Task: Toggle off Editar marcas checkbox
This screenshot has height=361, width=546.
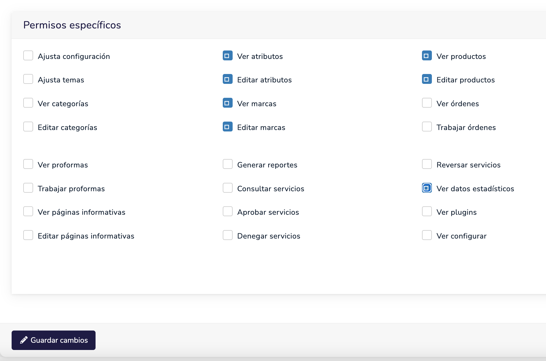Action: 228,127
